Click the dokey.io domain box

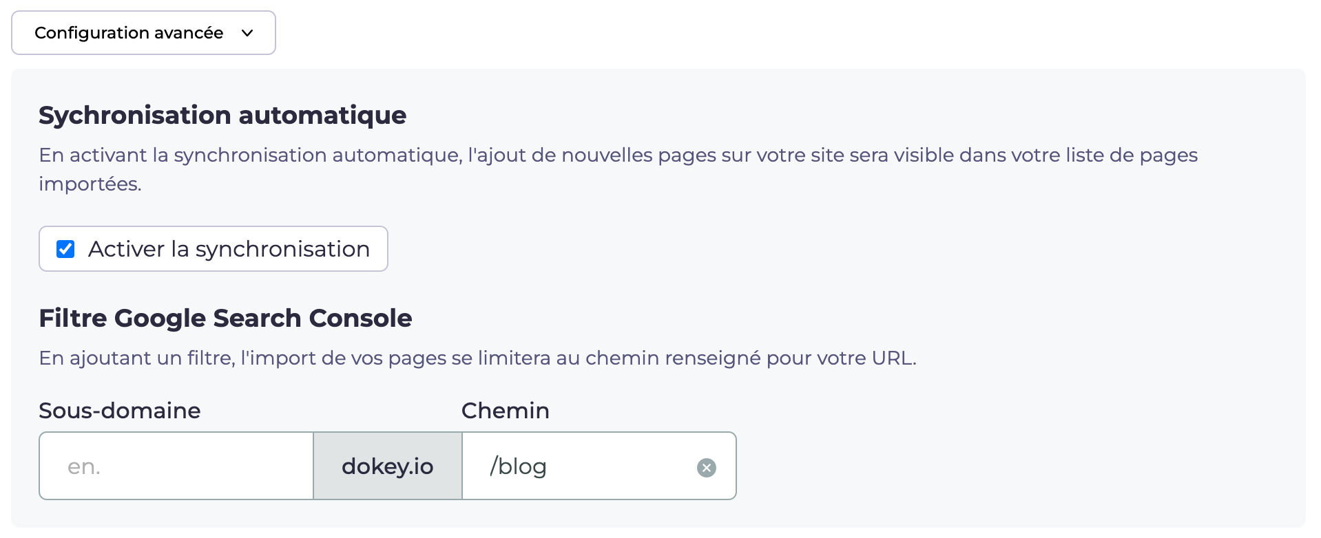(388, 466)
